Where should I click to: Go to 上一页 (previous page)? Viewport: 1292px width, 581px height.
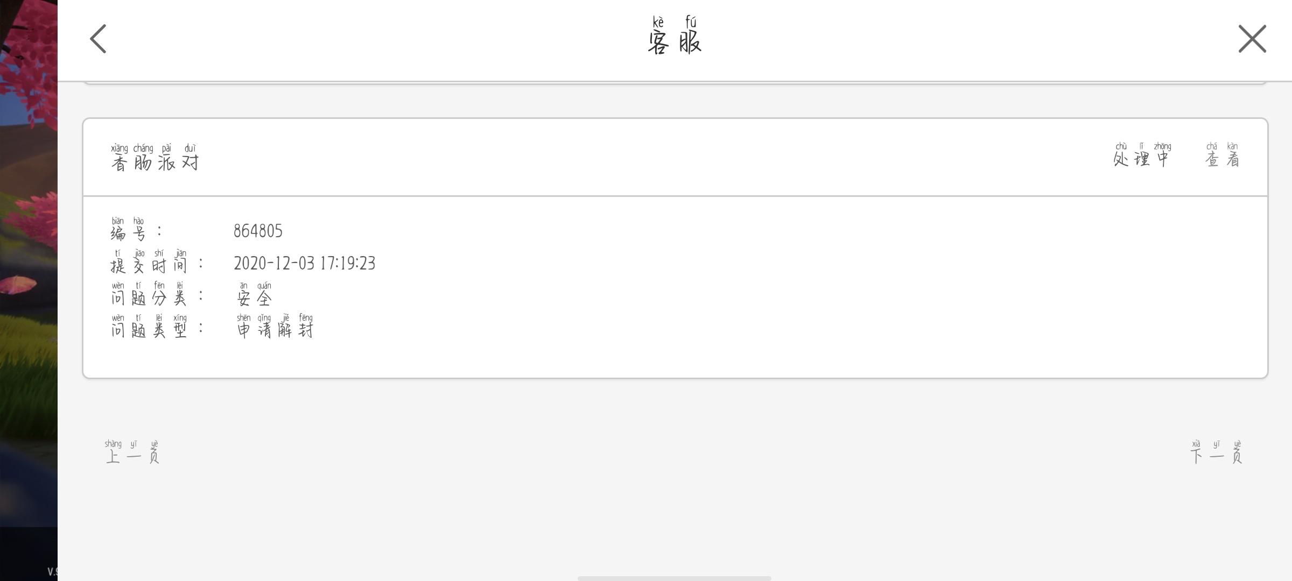pos(132,452)
